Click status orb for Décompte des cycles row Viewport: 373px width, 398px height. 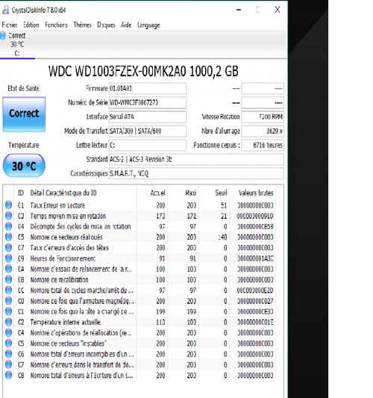pyautogui.click(x=8, y=226)
